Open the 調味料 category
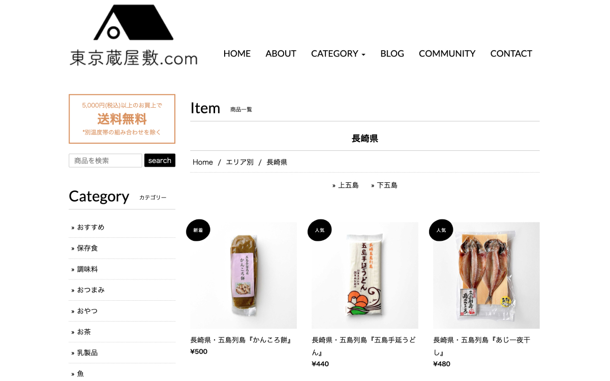This screenshot has width=610, height=381. click(87, 269)
